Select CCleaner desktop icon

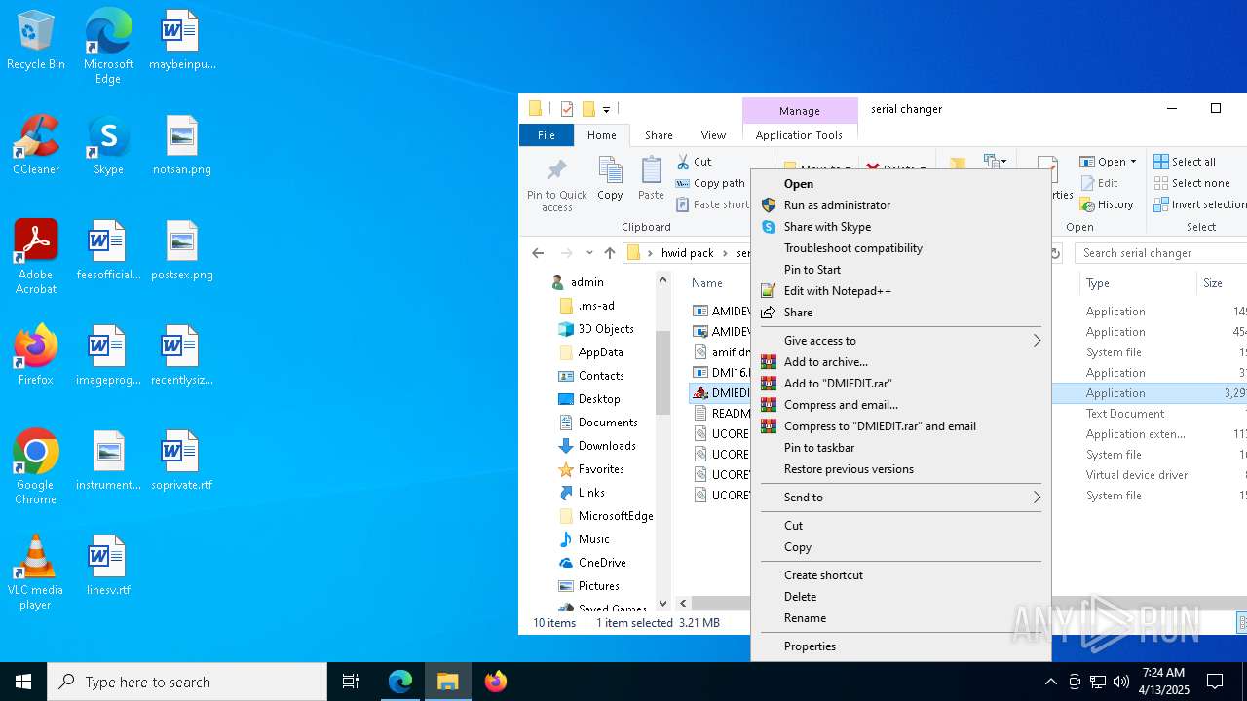click(x=36, y=146)
